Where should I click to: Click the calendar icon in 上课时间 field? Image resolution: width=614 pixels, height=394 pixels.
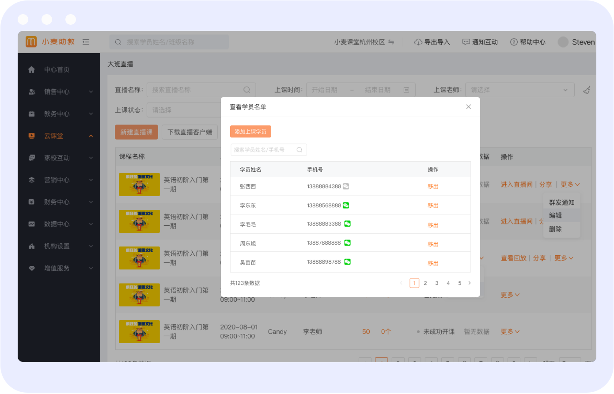coord(406,90)
